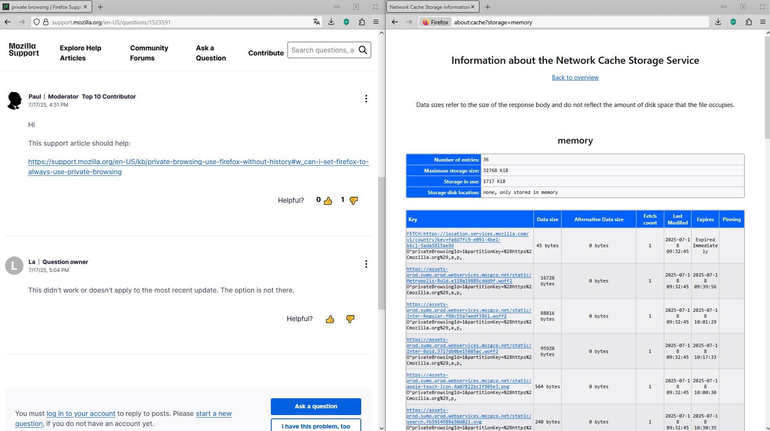This screenshot has height=431, width=770.
Task: Open the three-dot menu on Paul's reply
Action: (366, 99)
